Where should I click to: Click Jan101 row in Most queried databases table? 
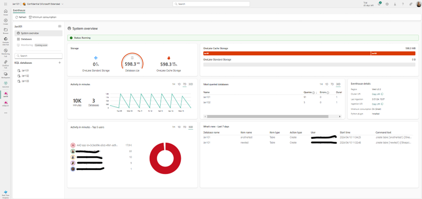(x=273, y=97)
